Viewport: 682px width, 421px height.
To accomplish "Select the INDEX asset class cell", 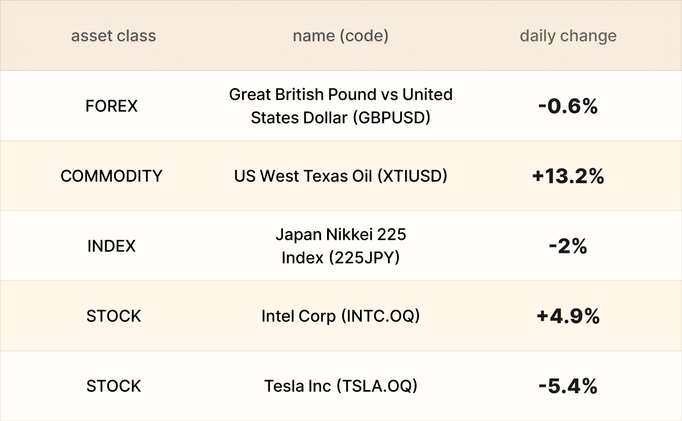I will click(111, 246).
